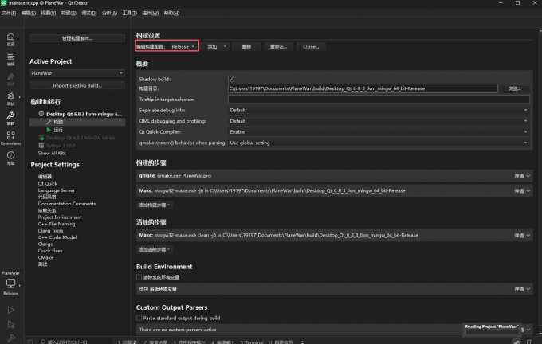This screenshot has width=542, height=344.
Task: Open the 构建(B) menu
Action: 69,14
